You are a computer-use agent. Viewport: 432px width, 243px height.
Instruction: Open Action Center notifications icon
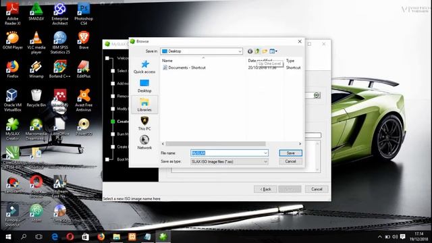[403, 237]
